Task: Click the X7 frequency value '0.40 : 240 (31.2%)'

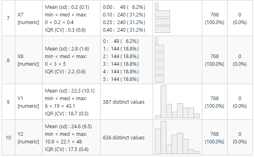Action: (124, 30)
